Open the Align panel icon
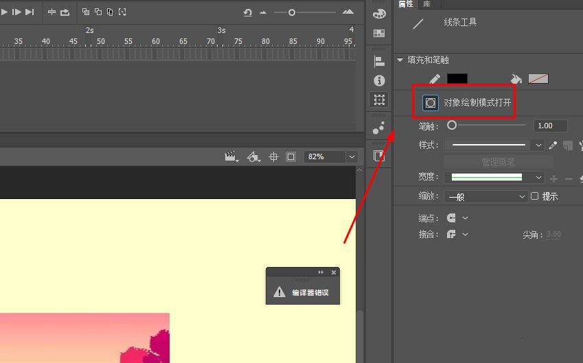The image size is (583, 363). click(378, 62)
